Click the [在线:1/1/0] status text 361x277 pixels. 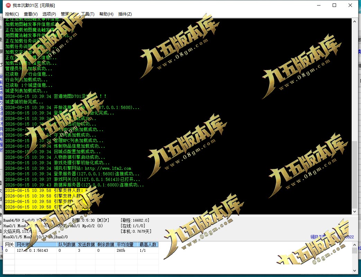tap(133, 226)
